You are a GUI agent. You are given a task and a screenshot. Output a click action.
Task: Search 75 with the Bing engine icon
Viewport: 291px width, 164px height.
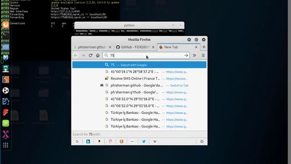point(88,142)
